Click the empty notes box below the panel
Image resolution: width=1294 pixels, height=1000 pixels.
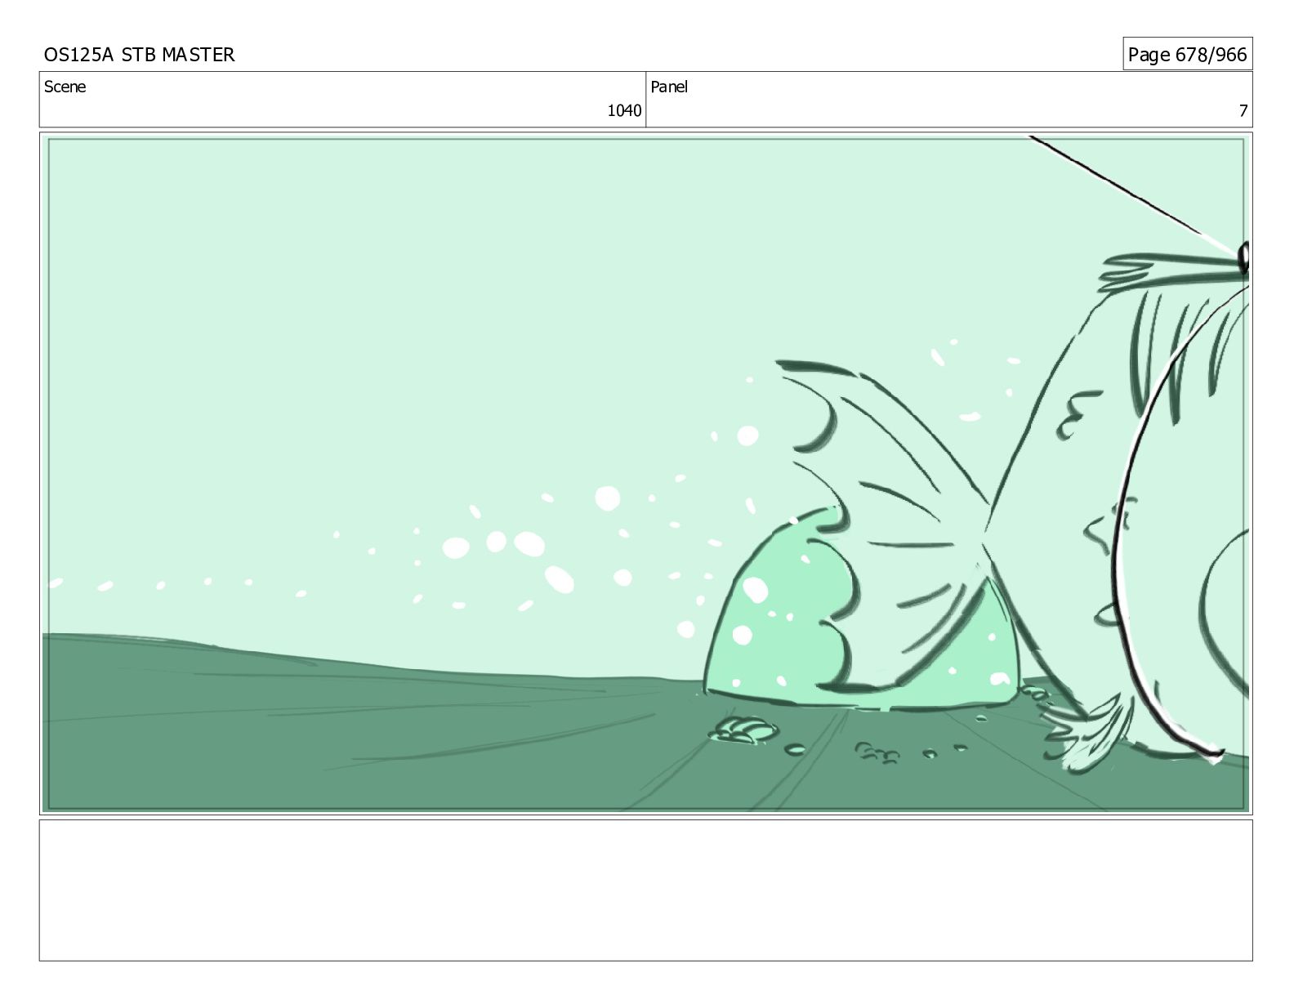coord(645,891)
